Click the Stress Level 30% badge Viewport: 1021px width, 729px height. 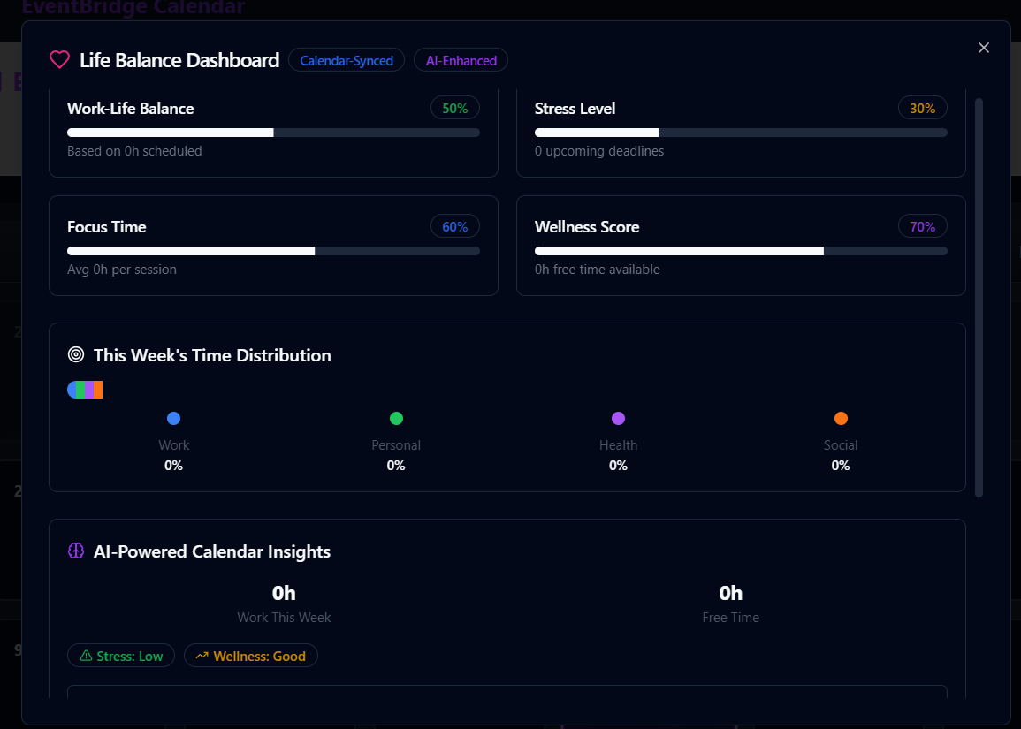pyautogui.click(x=923, y=108)
